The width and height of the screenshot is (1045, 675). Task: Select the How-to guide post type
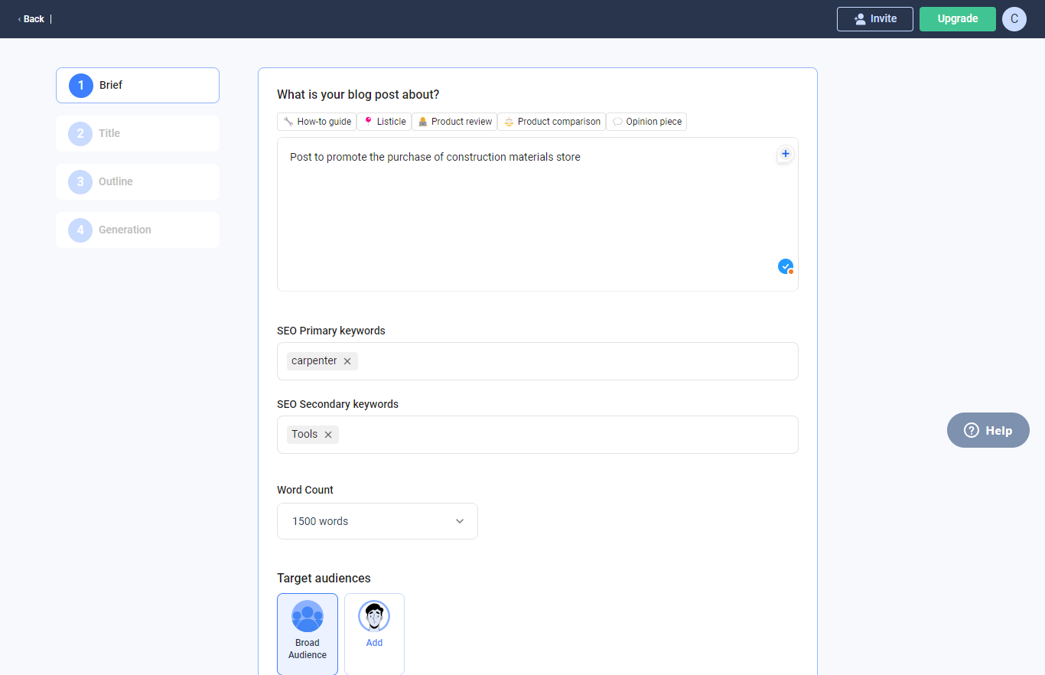(x=316, y=121)
